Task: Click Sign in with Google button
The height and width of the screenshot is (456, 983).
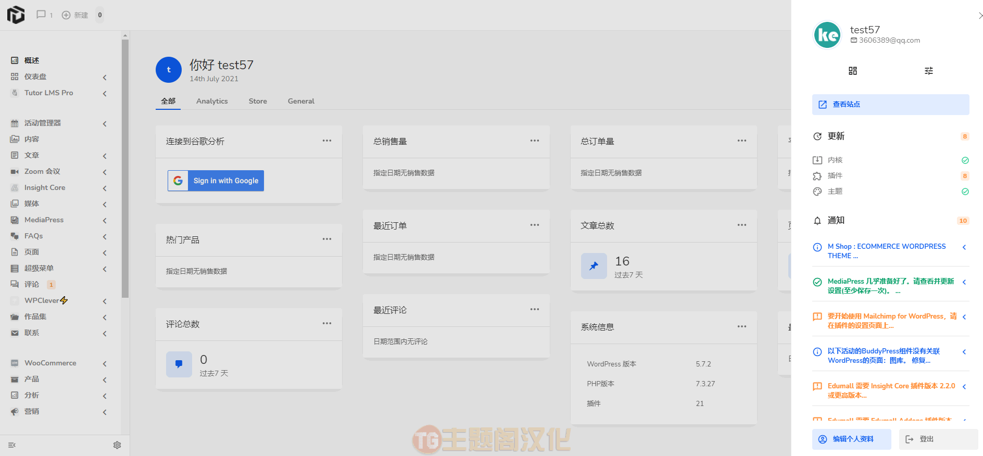Action: pos(216,181)
